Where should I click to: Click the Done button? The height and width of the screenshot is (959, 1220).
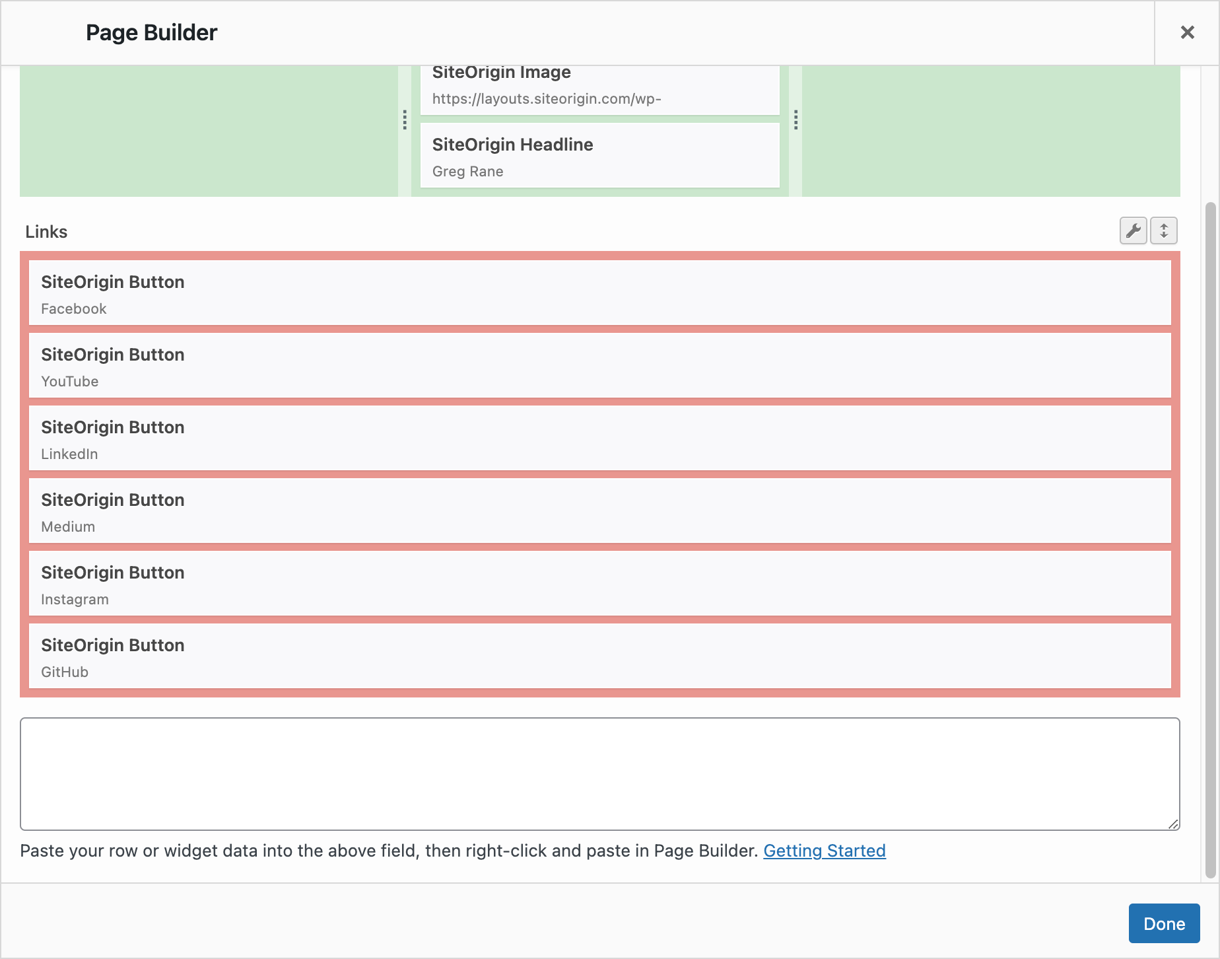pyautogui.click(x=1164, y=923)
